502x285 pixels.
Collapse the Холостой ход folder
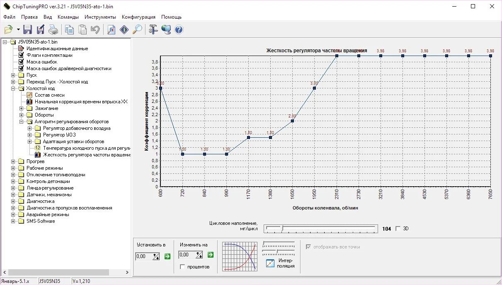13,88
